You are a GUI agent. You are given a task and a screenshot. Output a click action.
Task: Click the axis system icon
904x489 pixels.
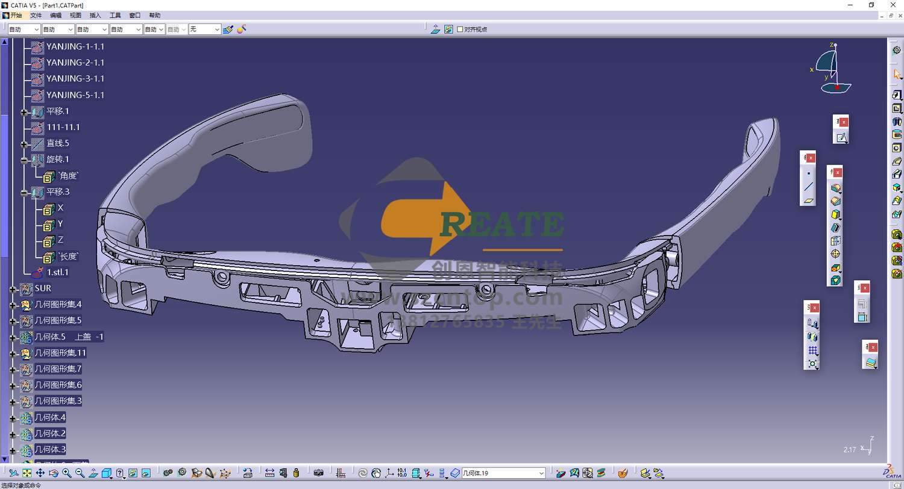[x=389, y=473]
